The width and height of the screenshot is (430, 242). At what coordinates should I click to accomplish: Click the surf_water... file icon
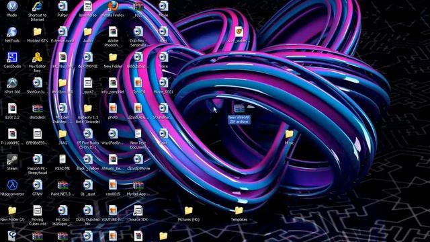point(239,32)
